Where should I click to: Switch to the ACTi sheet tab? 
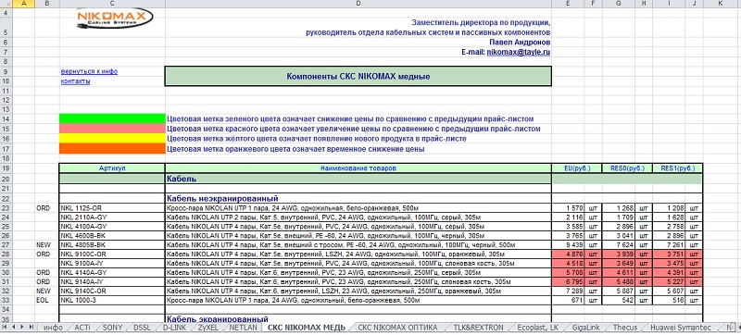pos(82,328)
